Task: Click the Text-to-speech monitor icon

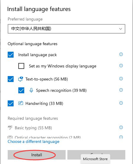Action: pyautogui.click(x=21, y=79)
